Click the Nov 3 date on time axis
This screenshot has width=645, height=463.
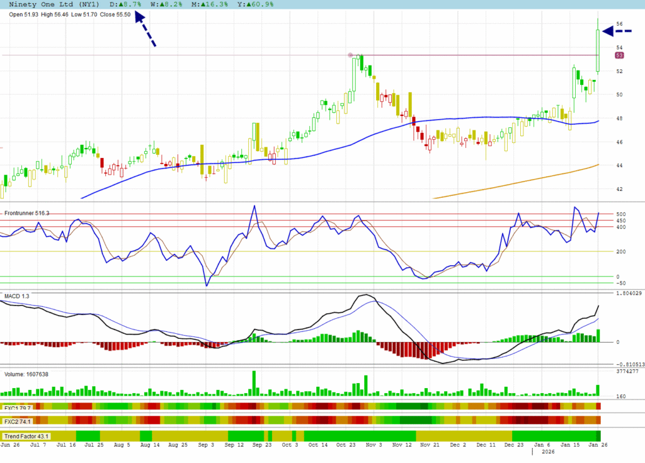(x=374, y=445)
